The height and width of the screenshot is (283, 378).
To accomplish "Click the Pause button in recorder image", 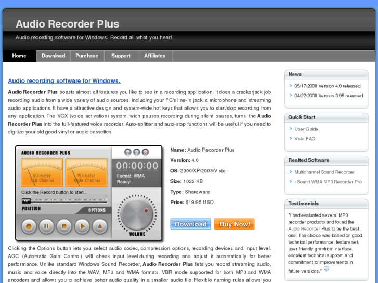I will point(46,226).
